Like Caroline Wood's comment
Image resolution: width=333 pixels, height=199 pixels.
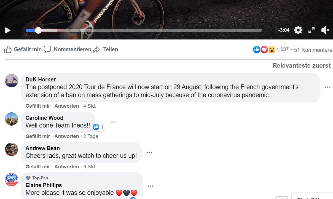[x=38, y=136]
